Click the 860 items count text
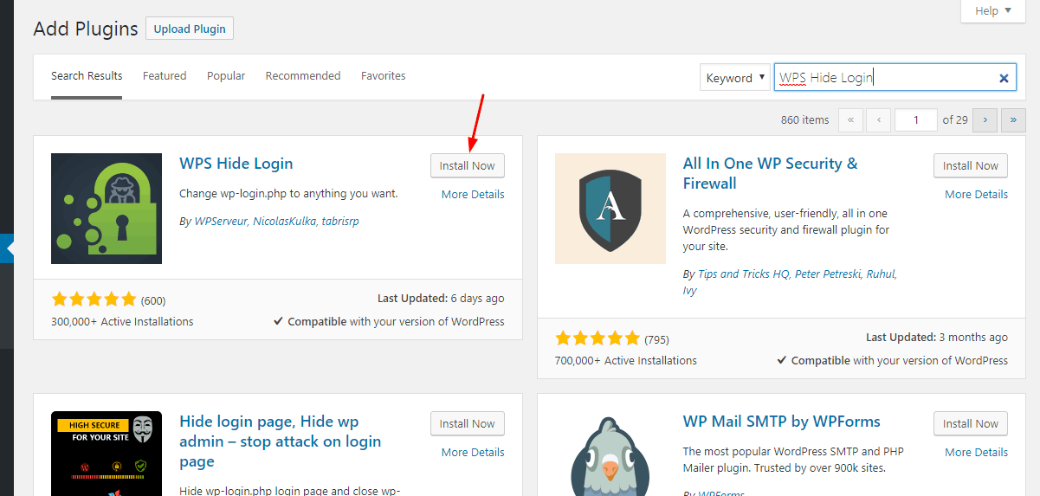The height and width of the screenshot is (496, 1040). tap(804, 120)
